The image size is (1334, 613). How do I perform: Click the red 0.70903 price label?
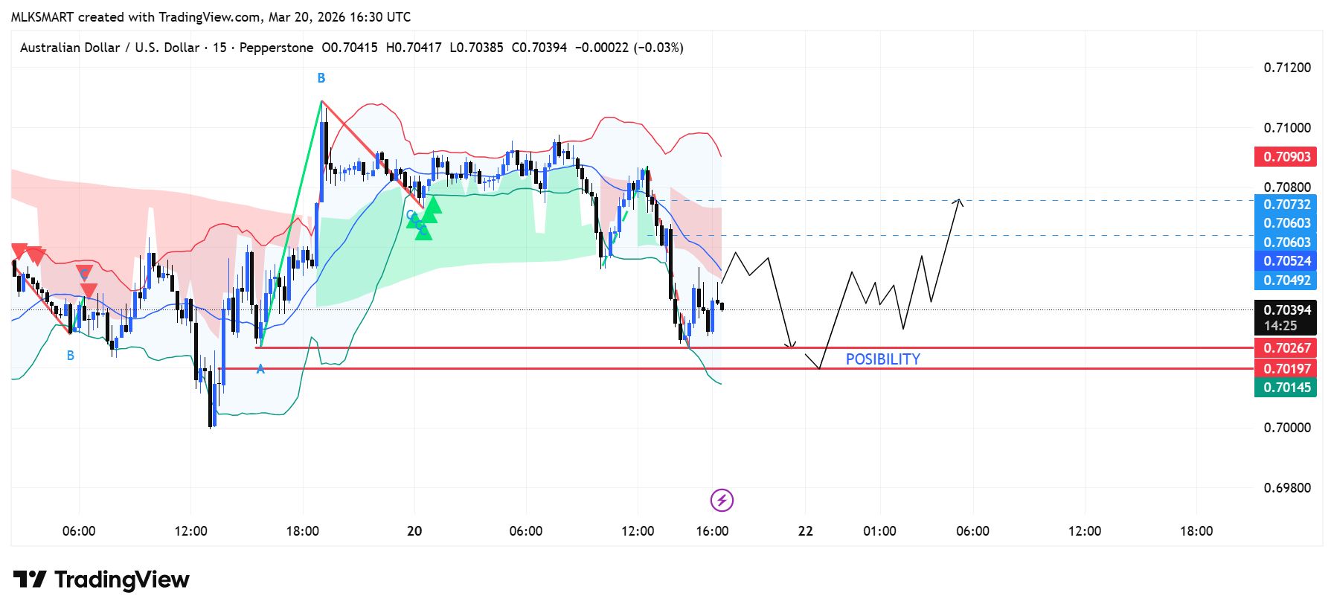(1286, 157)
